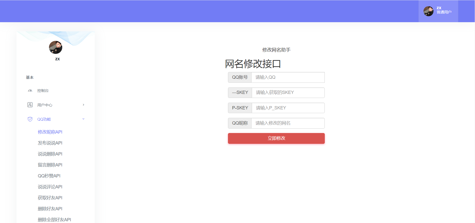Click the shield icon beside QQ功能
Viewport: 475px width, 223px height.
30,119
